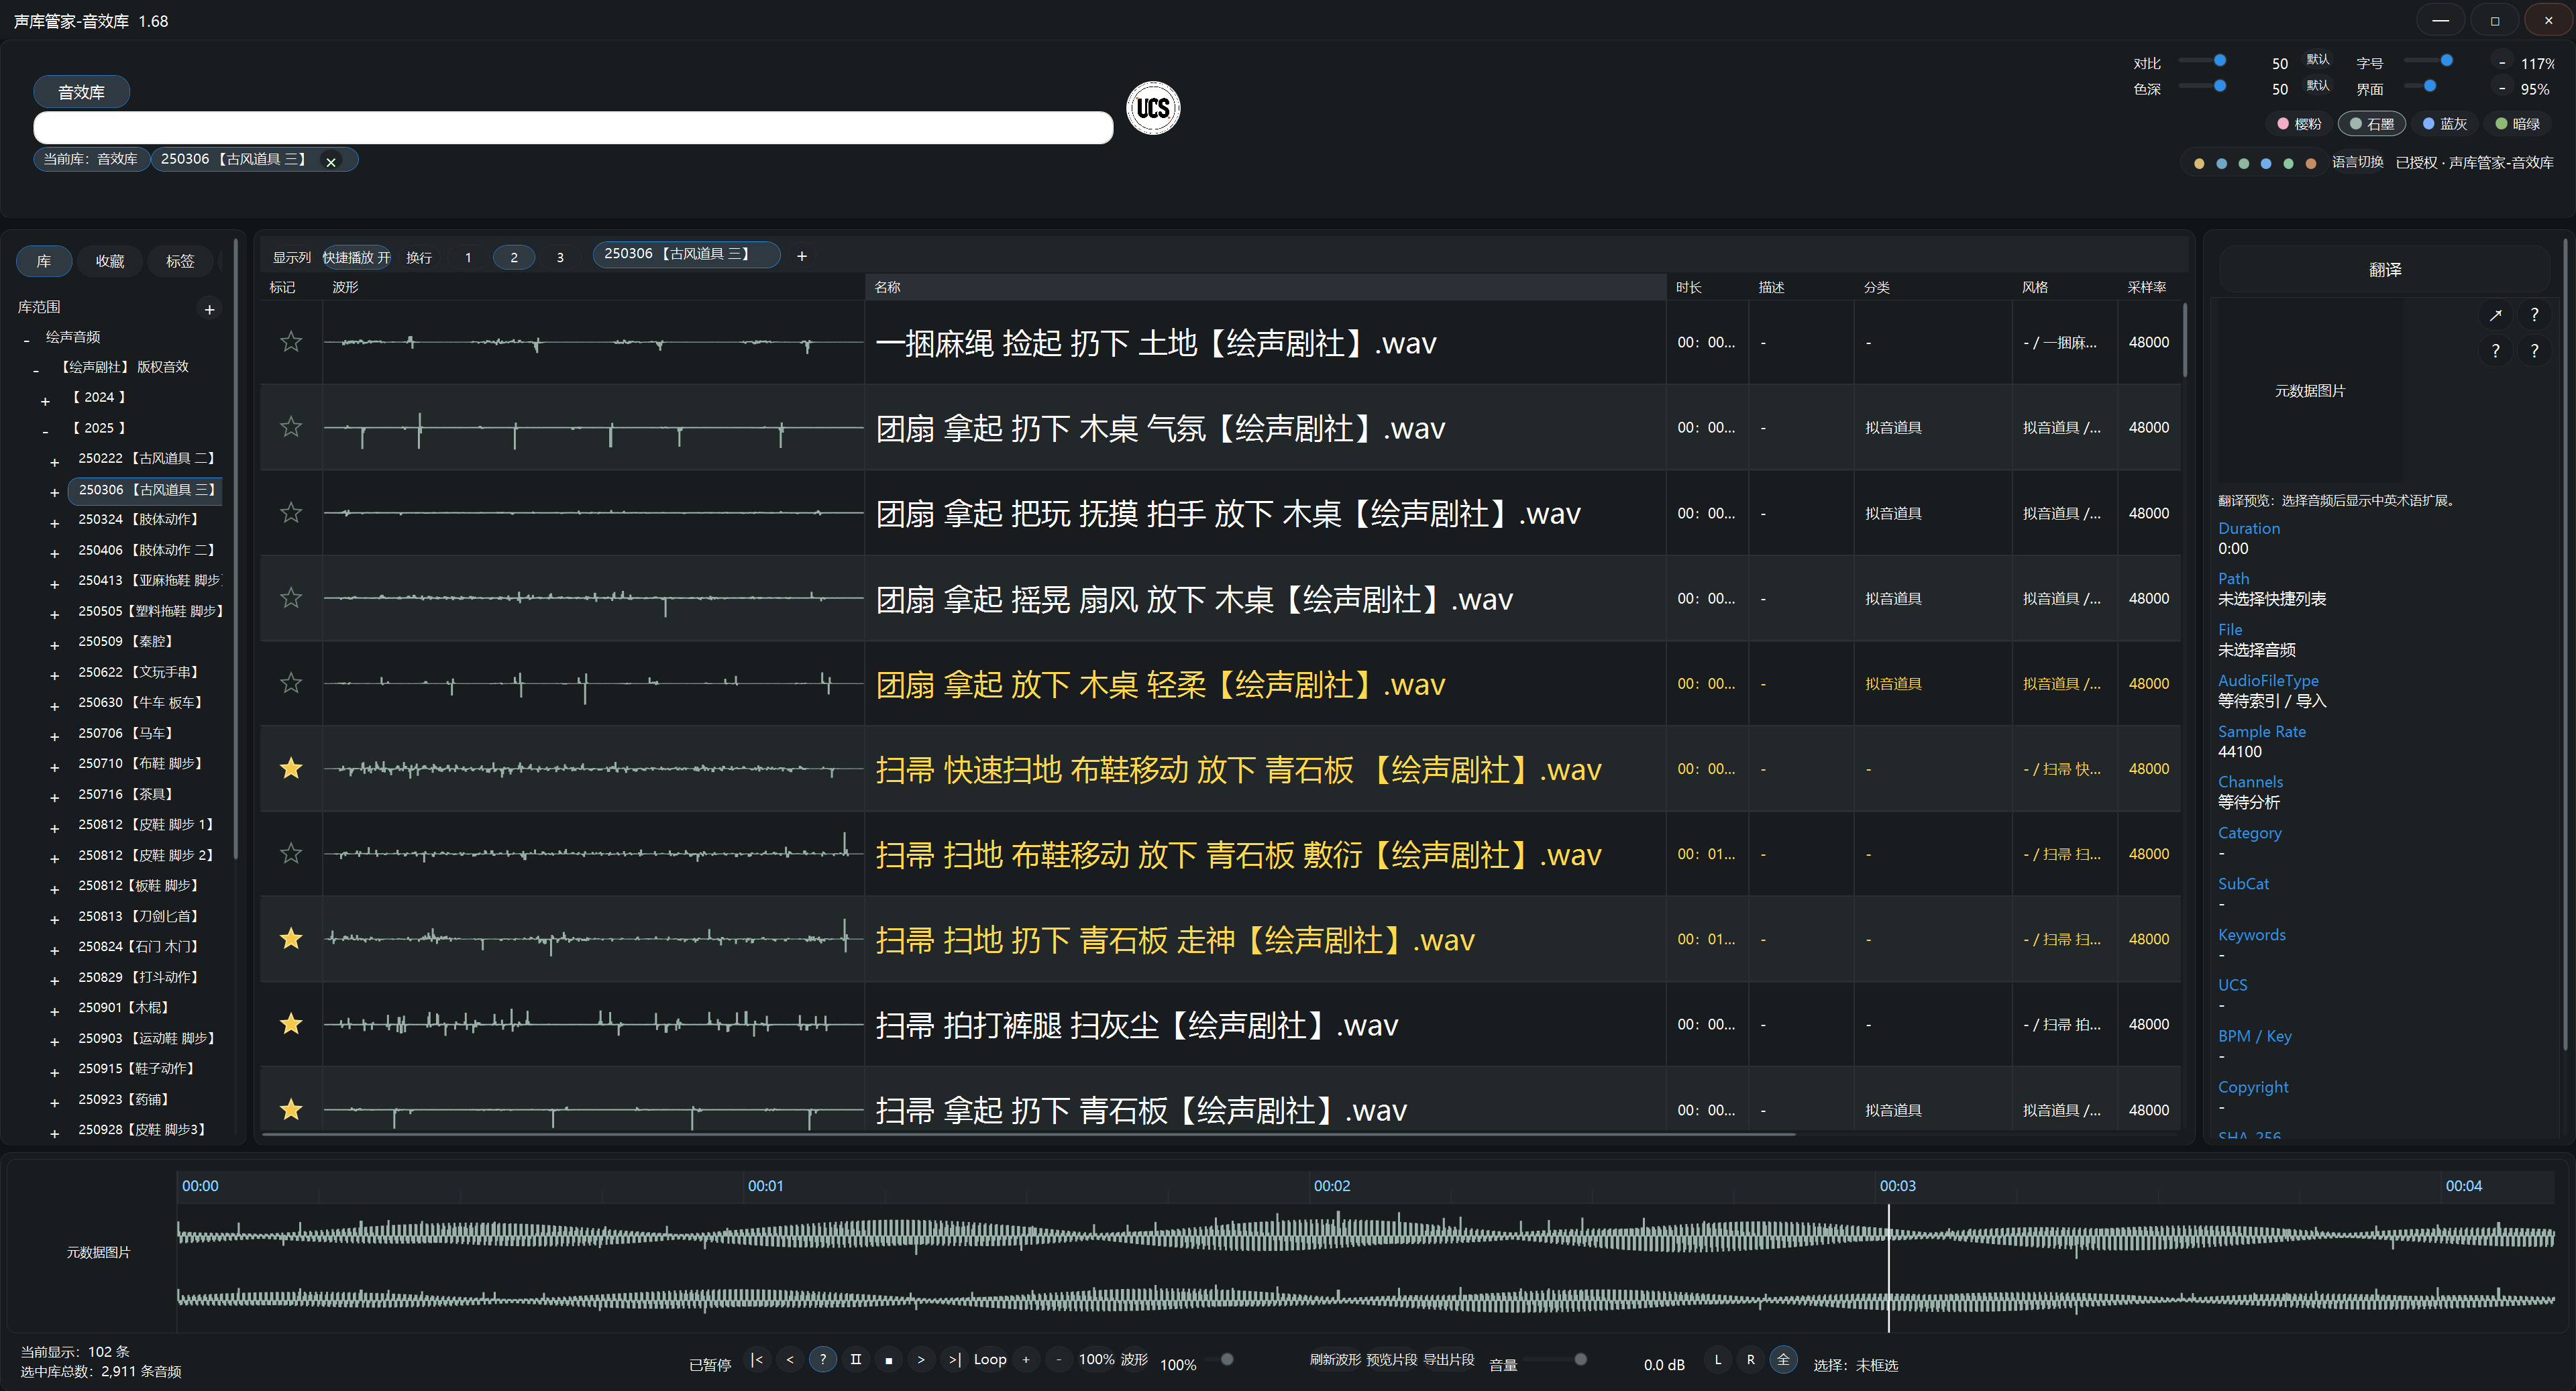The width and height of the screenshot is (2576, 1391).
Task: Collapse the 【绘声剧社】版权音效 node
Action: point(37,370)
